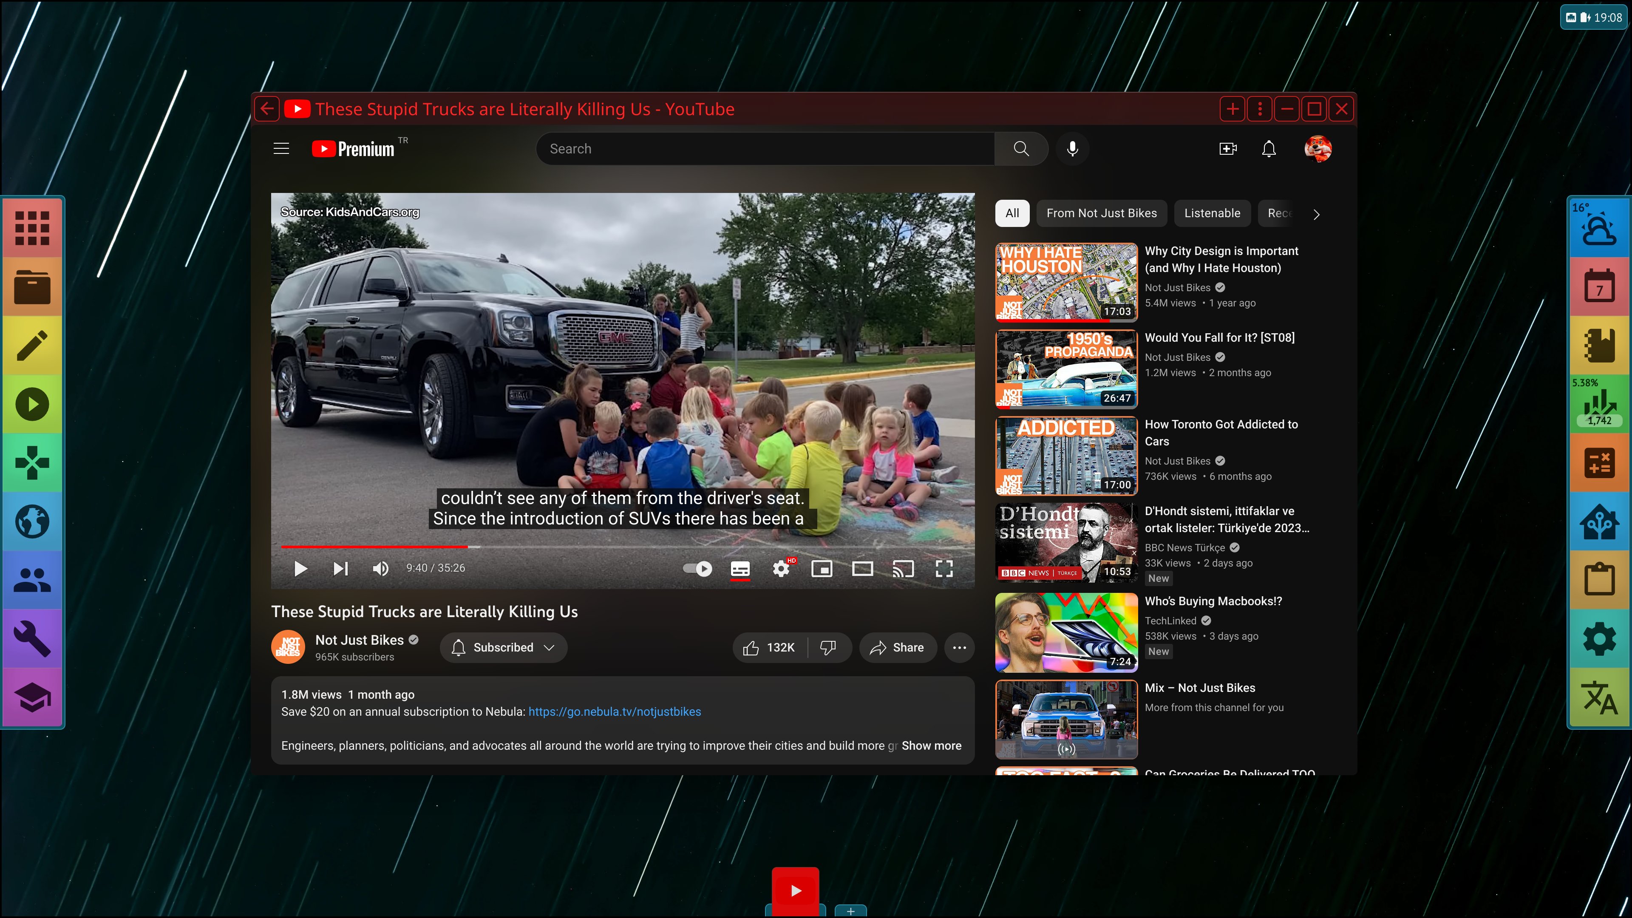Click the cast to TV icon

pyautogui.click(x=903, y=568)
